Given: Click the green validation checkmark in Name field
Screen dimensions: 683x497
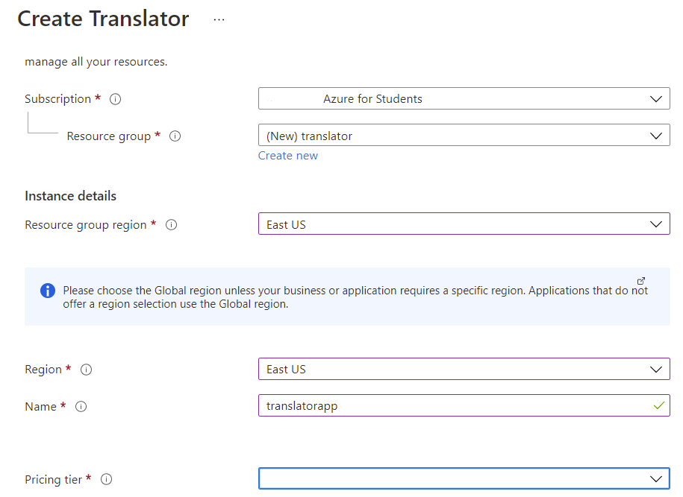Looking at the screenshot, I should coord(658,406).
